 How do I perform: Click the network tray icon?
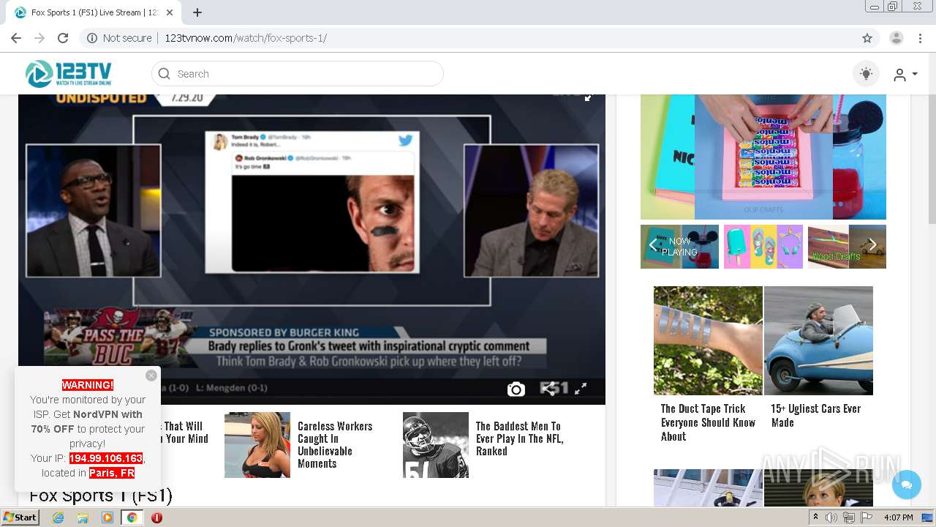849,517
